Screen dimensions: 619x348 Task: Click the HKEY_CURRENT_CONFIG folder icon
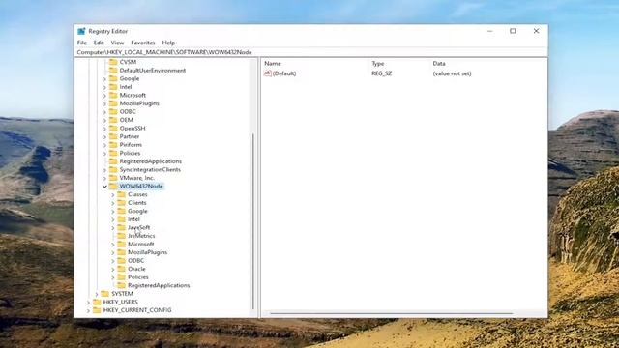97,310
